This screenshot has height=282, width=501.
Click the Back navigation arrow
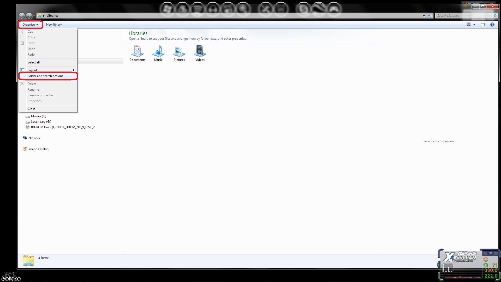pyautogui.click(x=22, y=16)
